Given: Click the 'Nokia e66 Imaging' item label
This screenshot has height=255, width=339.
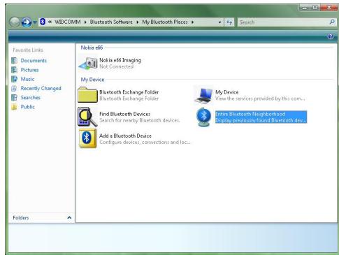Looking at the screenshot, I should (120, 60).
